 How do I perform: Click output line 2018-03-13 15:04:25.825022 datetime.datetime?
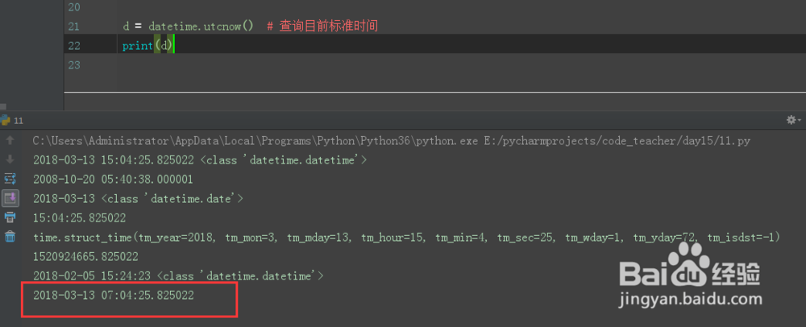(x=200, y=160)
